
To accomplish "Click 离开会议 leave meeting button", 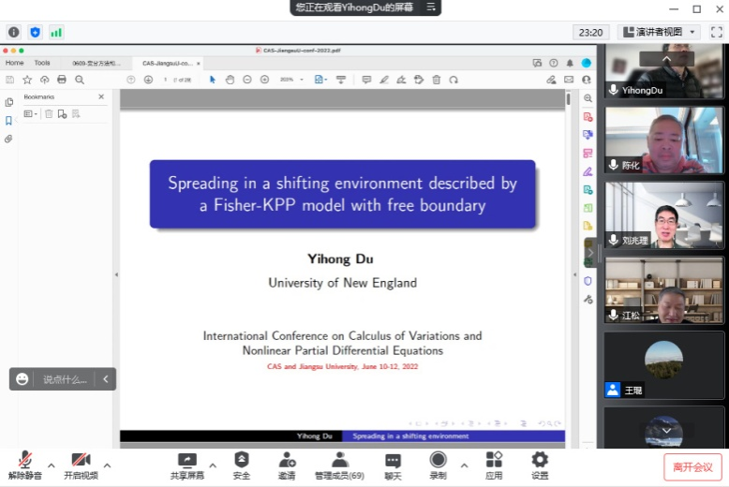I will 692,466.
